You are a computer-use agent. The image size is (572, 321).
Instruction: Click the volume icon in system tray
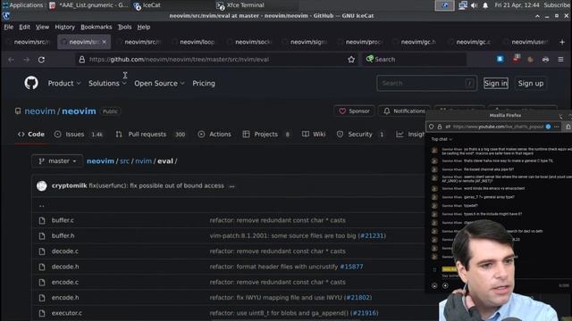(474, 5)
